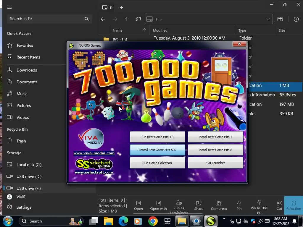The height and width of the screenshot is (227, 303).
Task: Open the info details pane icon
Action: pos(296,19)
